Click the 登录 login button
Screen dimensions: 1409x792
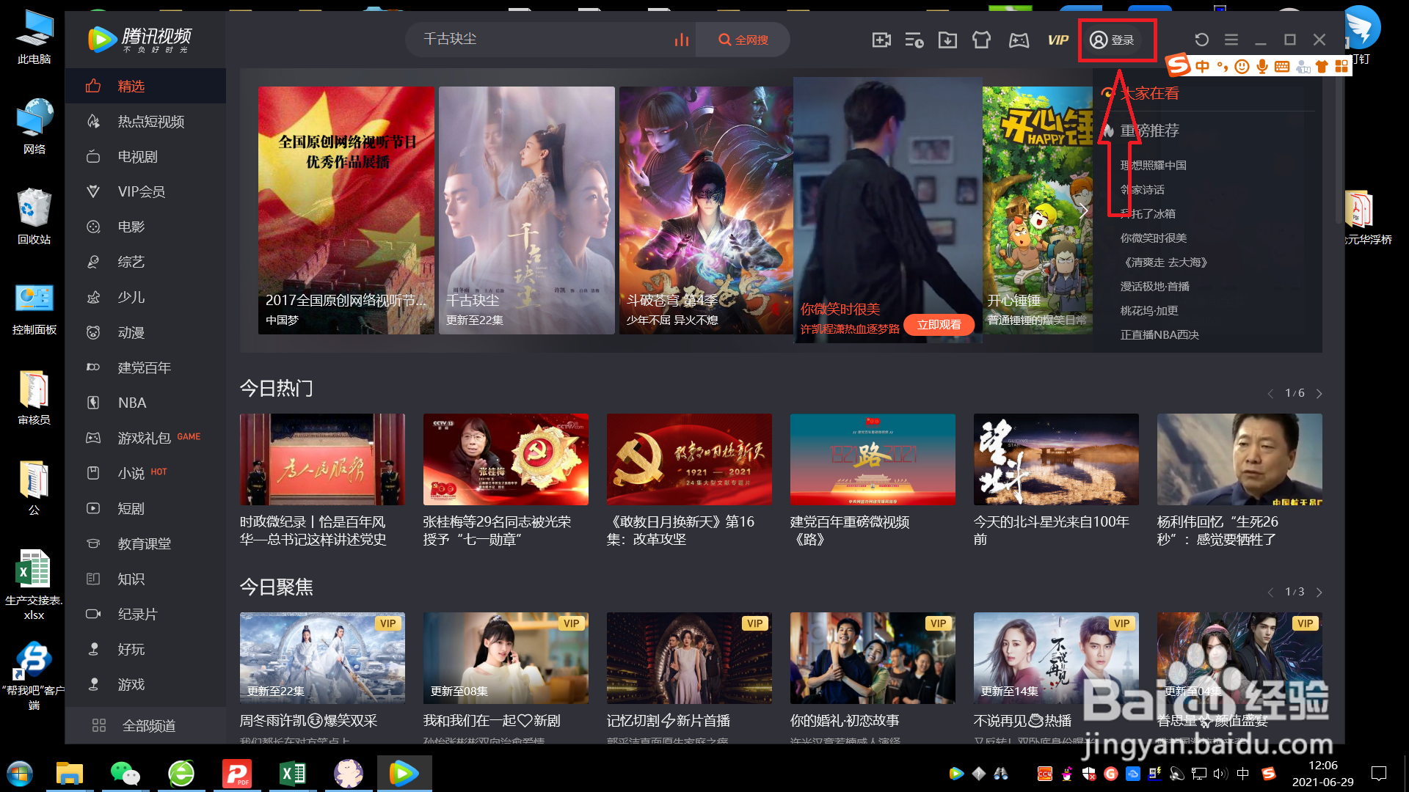1113,40
